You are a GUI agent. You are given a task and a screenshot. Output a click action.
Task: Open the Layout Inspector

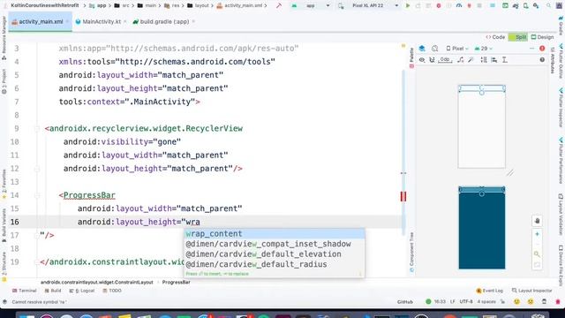[531, 291]
